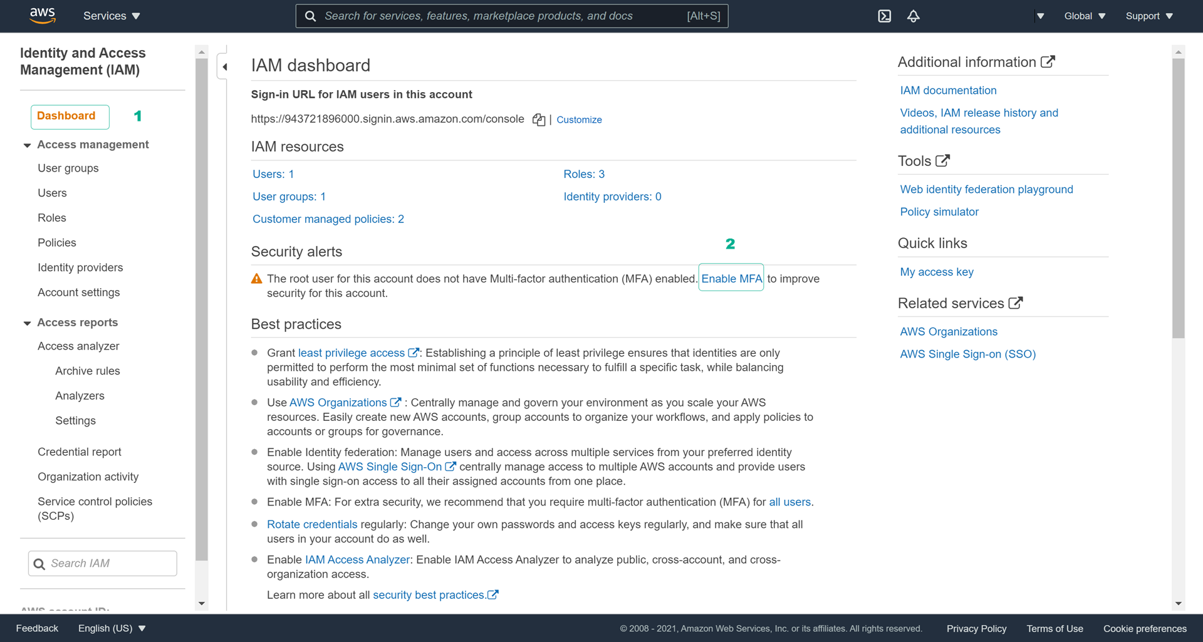Collapse the Access reports section
Screen dimensions: 1203x642
(x=27, y=323)
